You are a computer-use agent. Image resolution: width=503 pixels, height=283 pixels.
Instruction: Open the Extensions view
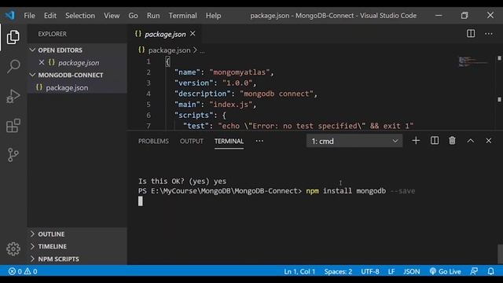13,126
